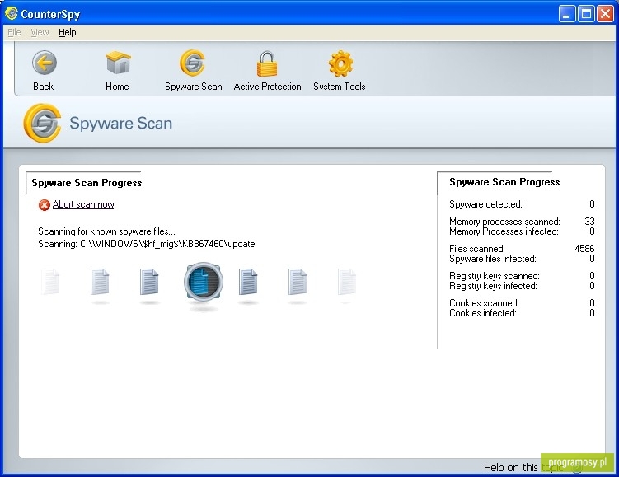Click the 'Memory Processes infected:' label
Viewport: 619px width, 477px height.
point(504,231)
